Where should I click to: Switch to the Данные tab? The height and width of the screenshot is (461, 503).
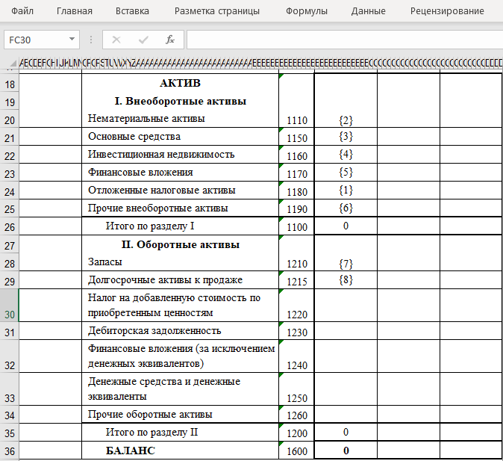tap(369, 11)
